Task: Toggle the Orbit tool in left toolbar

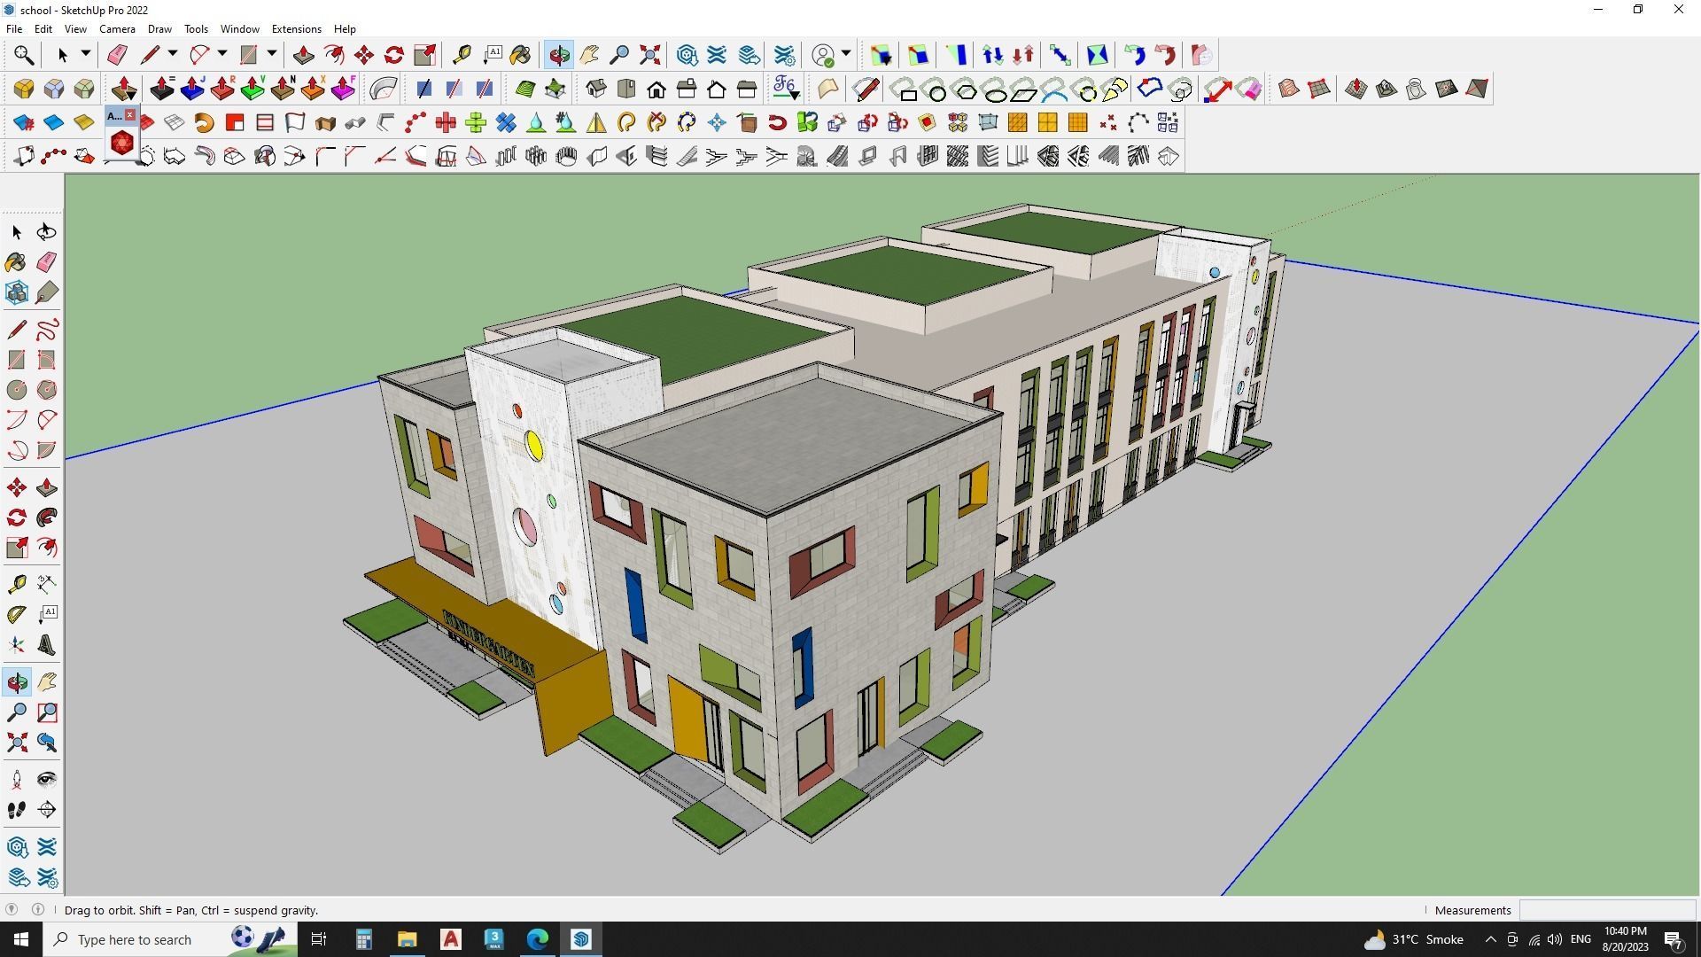Action: 17,682
